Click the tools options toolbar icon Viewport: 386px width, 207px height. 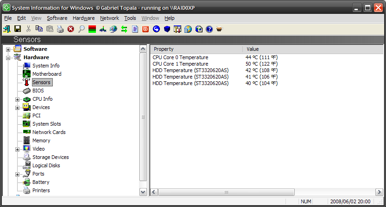(177, 29)
